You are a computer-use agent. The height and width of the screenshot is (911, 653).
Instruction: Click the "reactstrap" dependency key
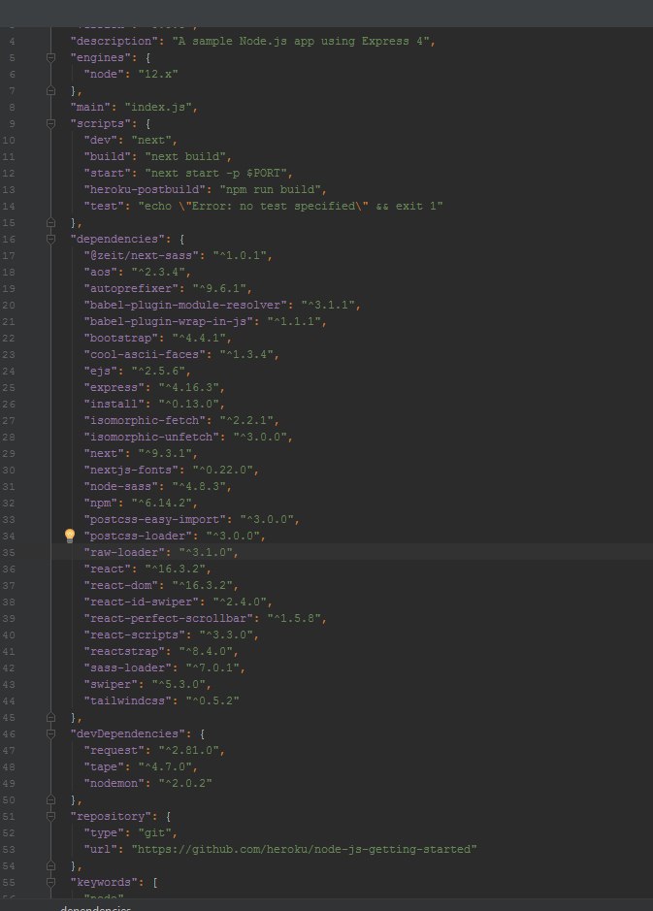[x=124, y=651]
